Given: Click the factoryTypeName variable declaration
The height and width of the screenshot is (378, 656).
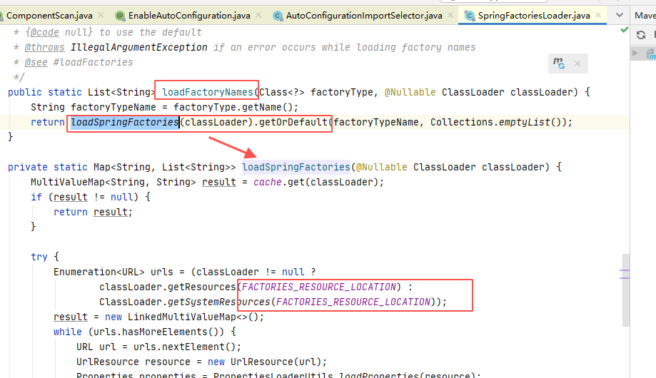Looking at the screenshot, I should (x=113, y=107).
